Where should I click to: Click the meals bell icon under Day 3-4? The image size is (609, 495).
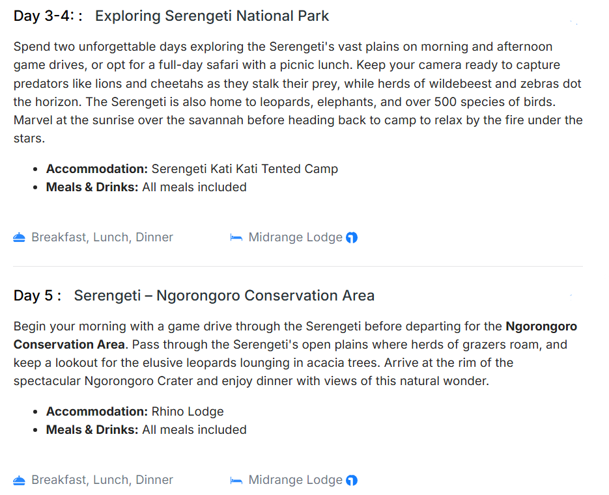19,237
